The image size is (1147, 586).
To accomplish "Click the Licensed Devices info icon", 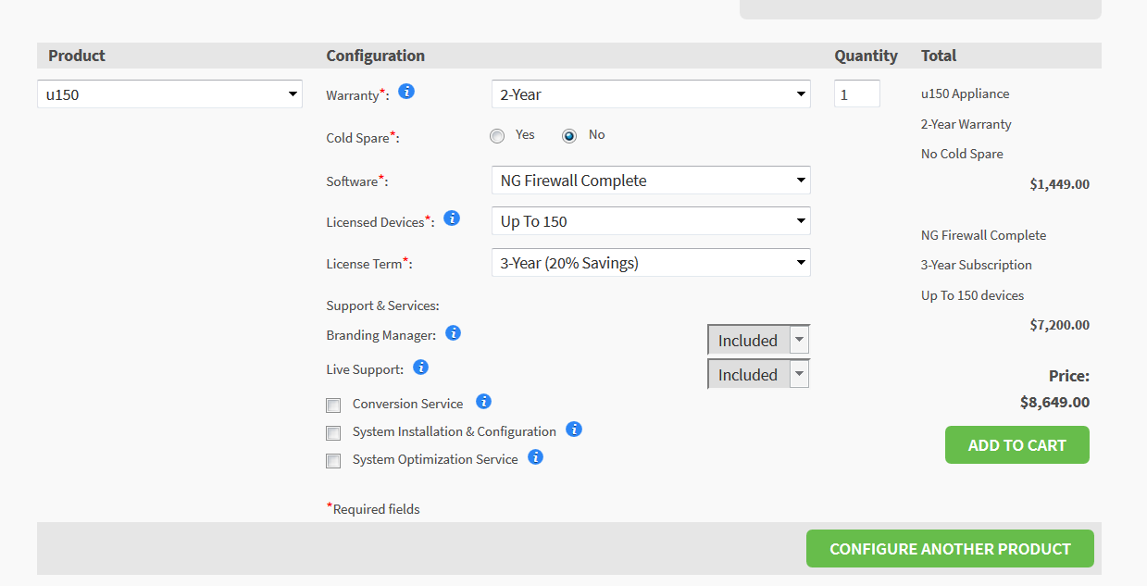I will point(452,218).
